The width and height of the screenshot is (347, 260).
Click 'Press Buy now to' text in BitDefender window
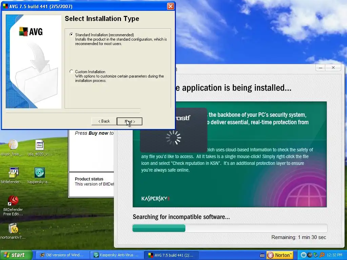coord(94,133)
